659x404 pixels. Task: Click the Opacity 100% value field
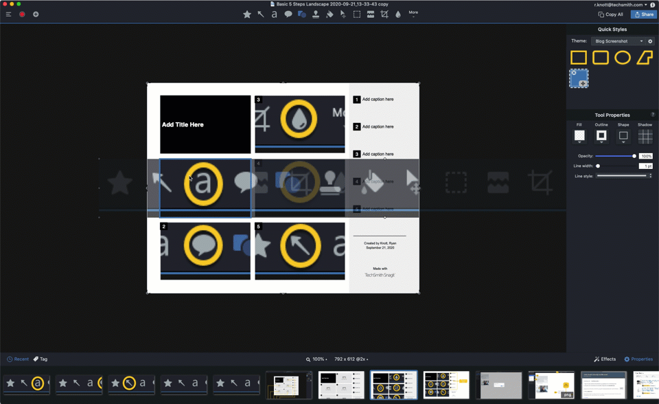(x=646, y=156)
